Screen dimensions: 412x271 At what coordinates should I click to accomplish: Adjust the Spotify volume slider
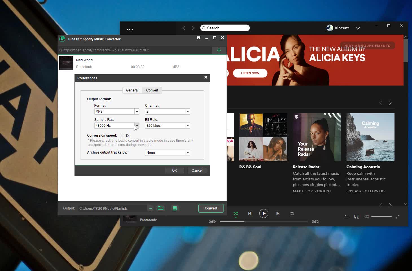point(382,217)
